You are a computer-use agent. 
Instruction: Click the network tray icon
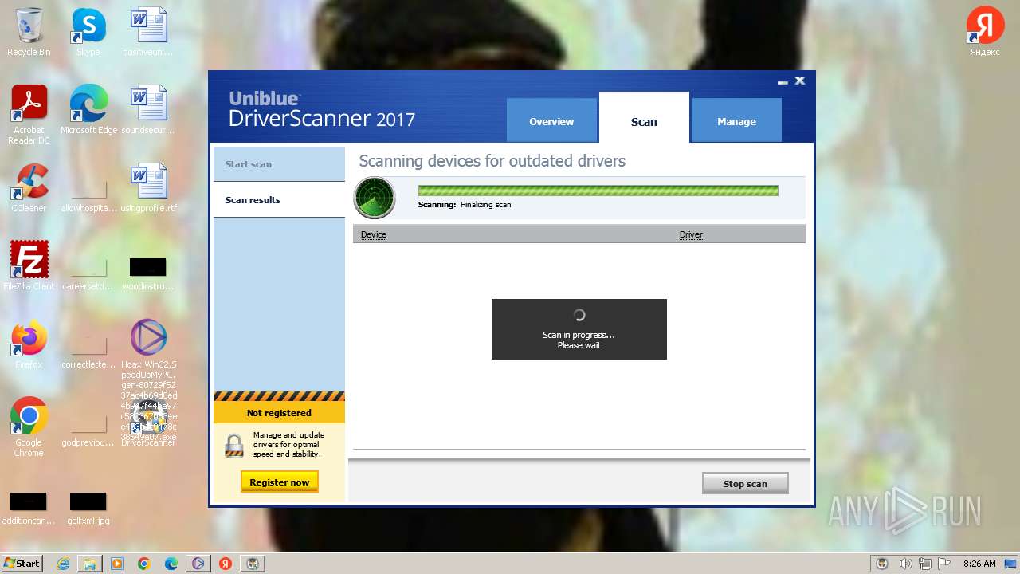point(925,564)
